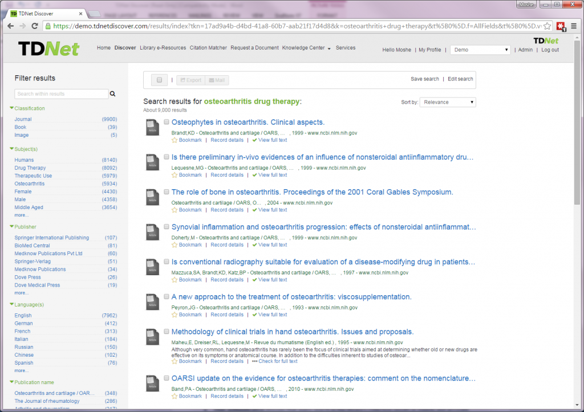Viewport: 584px width, 412px height.
Task: Click Log out link
Action: tap(550, 50)
